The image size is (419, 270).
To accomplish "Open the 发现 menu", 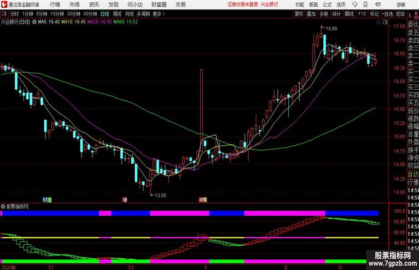I will pos(113,4).
